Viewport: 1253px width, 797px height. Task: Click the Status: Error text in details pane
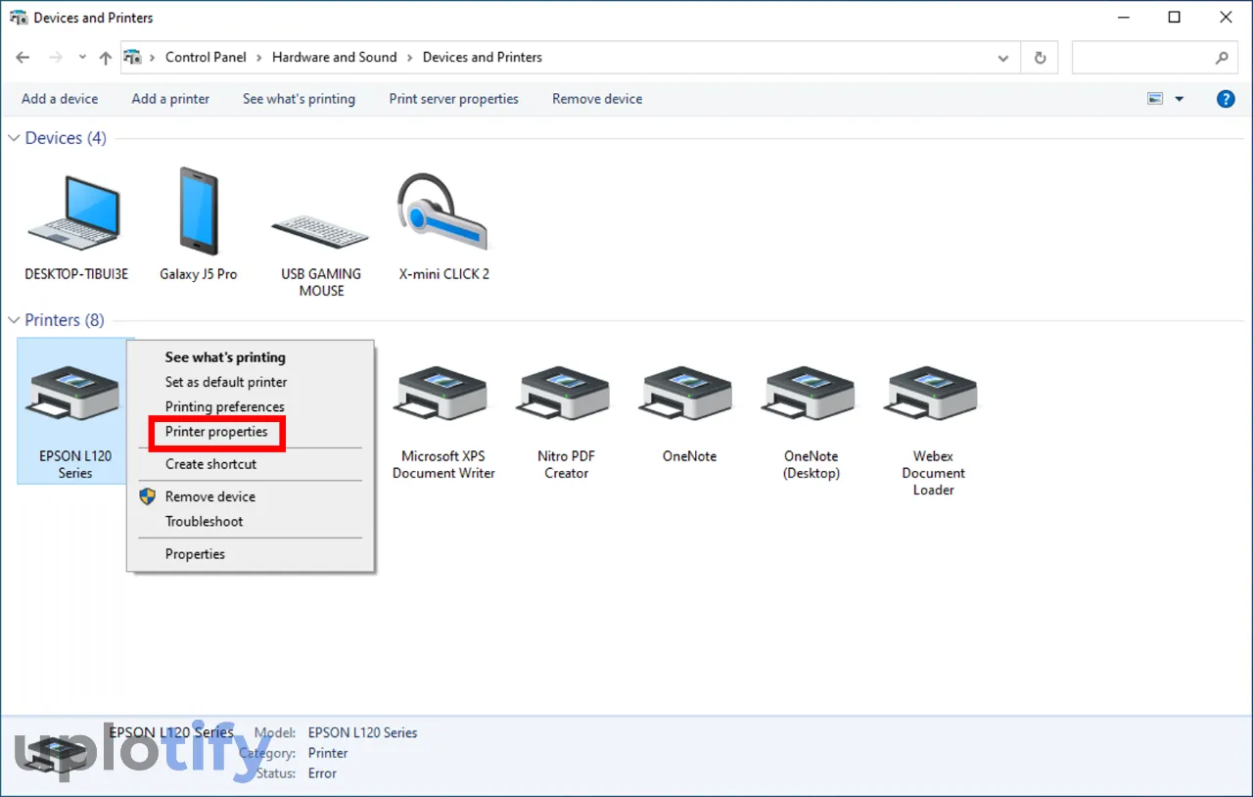[322, 774]
